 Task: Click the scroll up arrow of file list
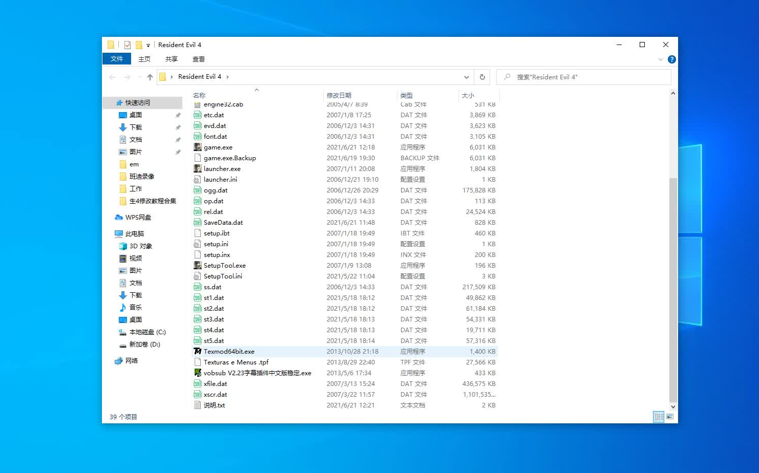[673, 93]
